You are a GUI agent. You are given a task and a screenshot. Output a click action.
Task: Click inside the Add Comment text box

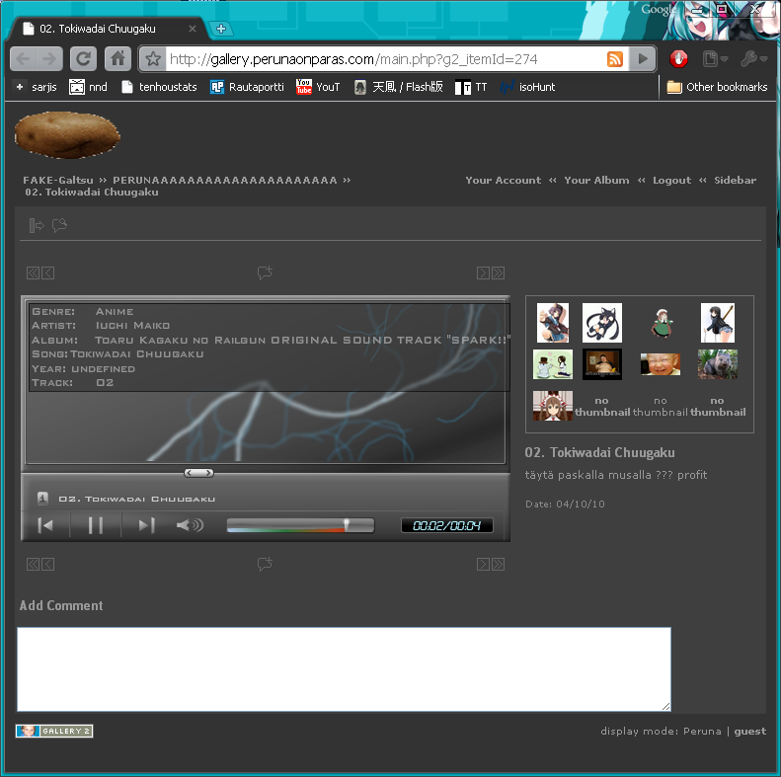344,668
